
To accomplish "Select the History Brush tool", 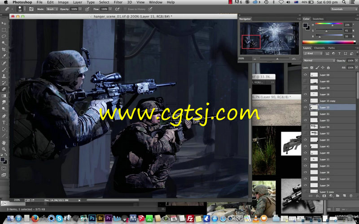I will 4,82.
